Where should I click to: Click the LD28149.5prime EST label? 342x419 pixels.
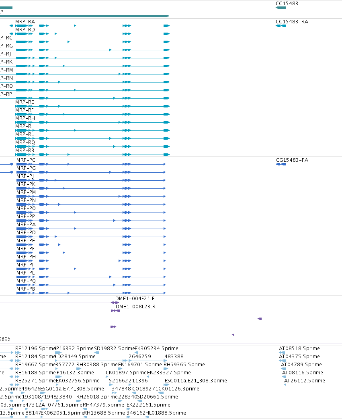(76, 357)
